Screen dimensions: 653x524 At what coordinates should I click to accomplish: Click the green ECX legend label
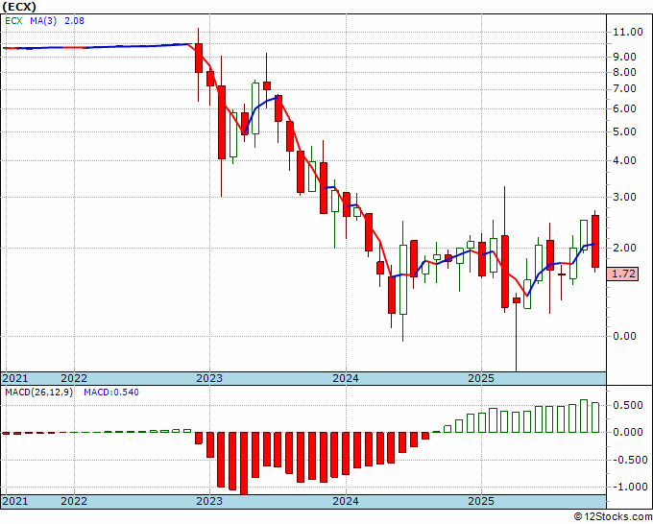[13, 20]
